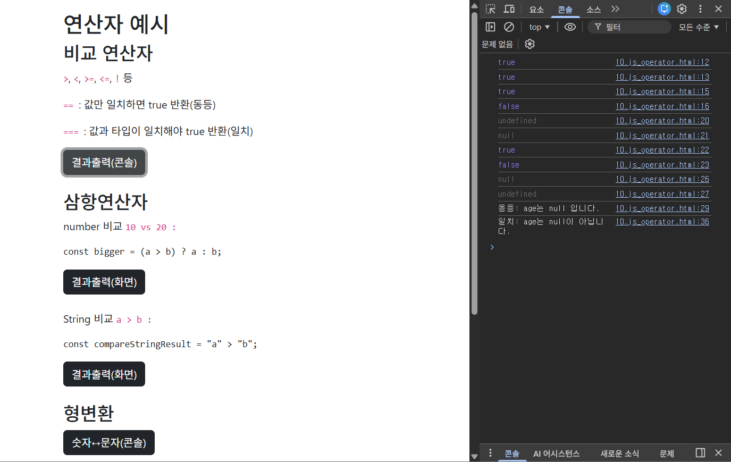Click the page vertical scrollbar thumb

tap(474, 163)
